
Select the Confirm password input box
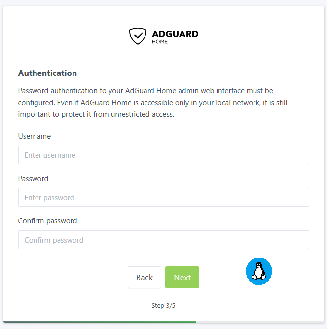coord(163,240)
